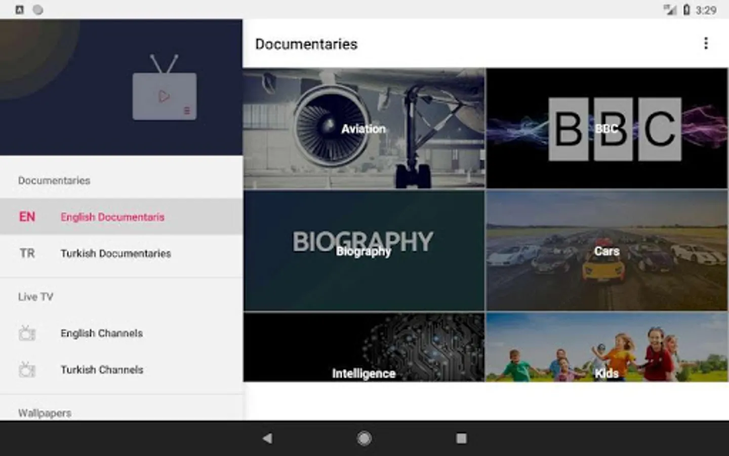This screenshot has height=456, width=729.
Task: Click the Documentaries drawer section header
Action: [x=54, y=180]
